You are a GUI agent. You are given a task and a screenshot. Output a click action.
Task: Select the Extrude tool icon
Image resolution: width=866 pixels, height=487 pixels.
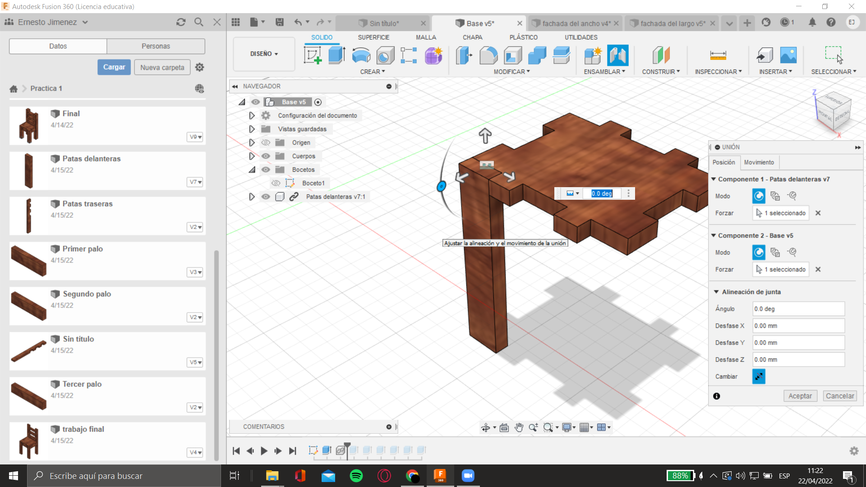(x=336, y=55)
